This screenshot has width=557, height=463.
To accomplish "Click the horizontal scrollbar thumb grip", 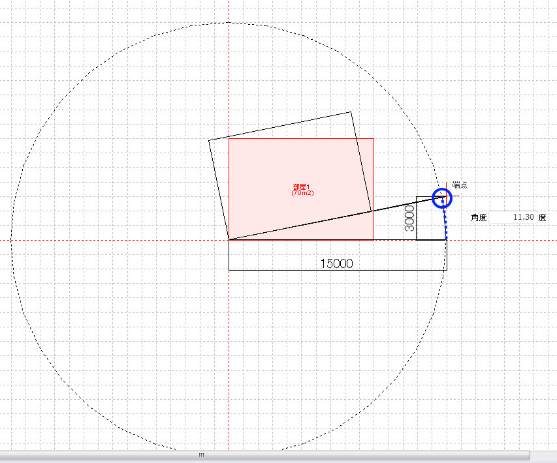I will click(x=202, y=455).
